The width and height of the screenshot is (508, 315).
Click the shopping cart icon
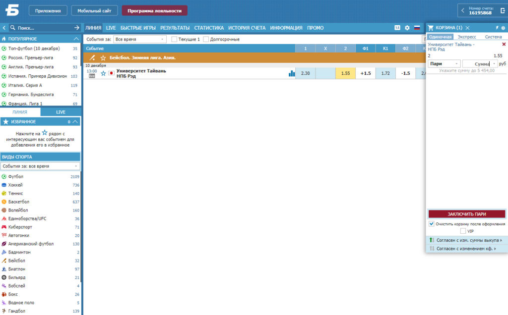(431, 28)
